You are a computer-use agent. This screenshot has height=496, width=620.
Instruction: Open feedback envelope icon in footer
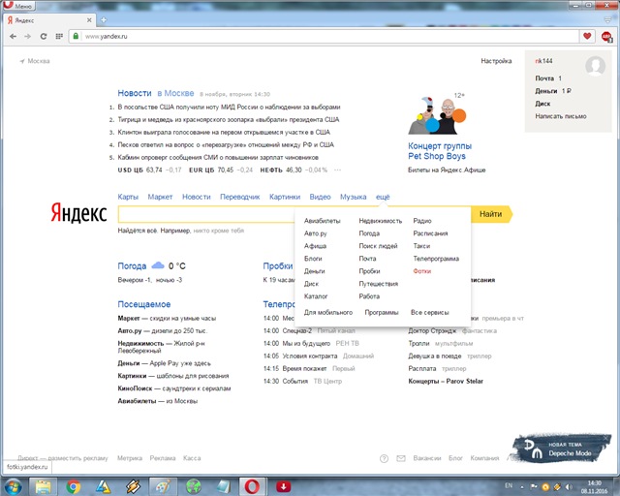click(401, 458)
